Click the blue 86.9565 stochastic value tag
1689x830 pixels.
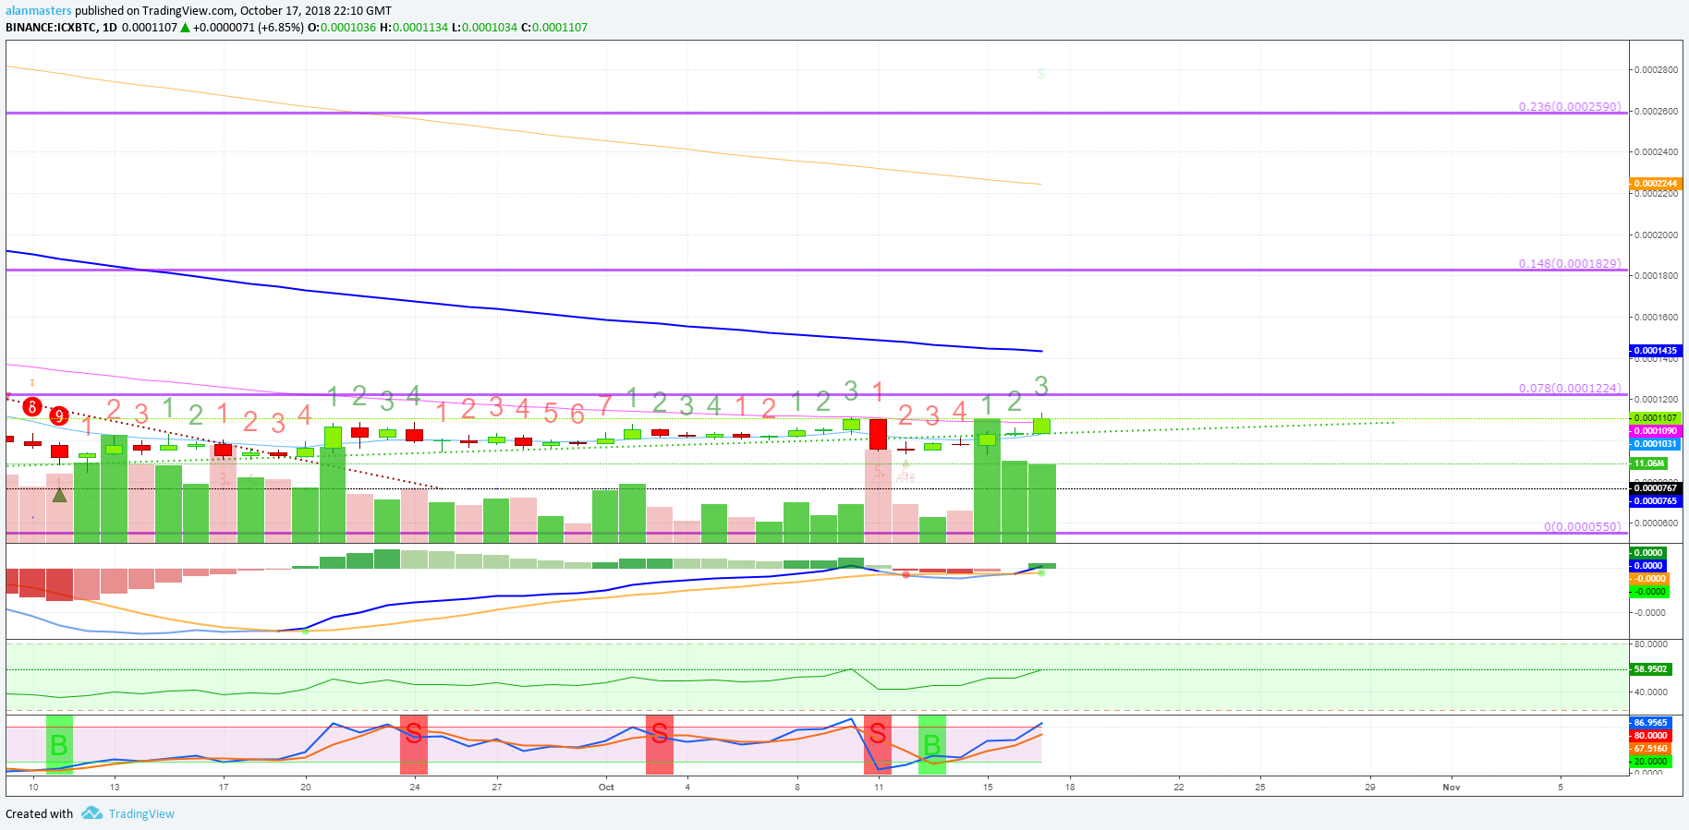(x=1650, y=723)
